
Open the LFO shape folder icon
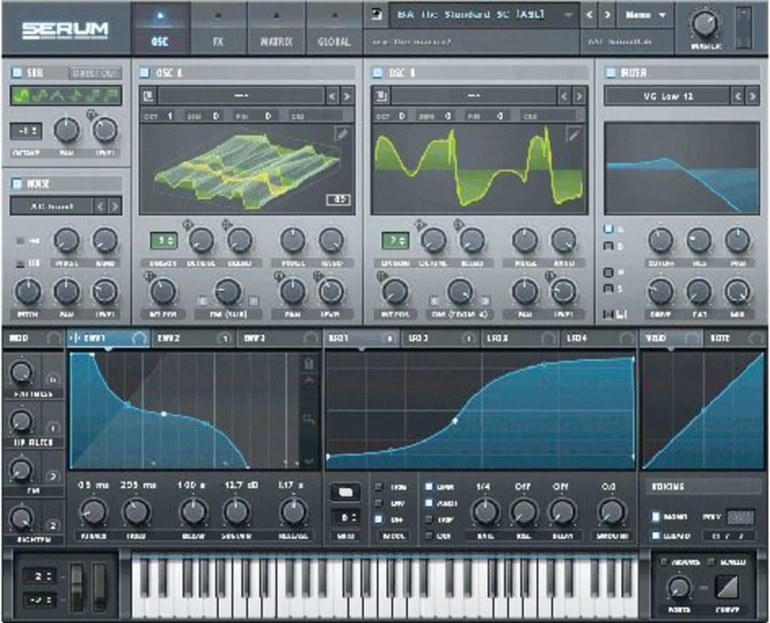[346, 492]
